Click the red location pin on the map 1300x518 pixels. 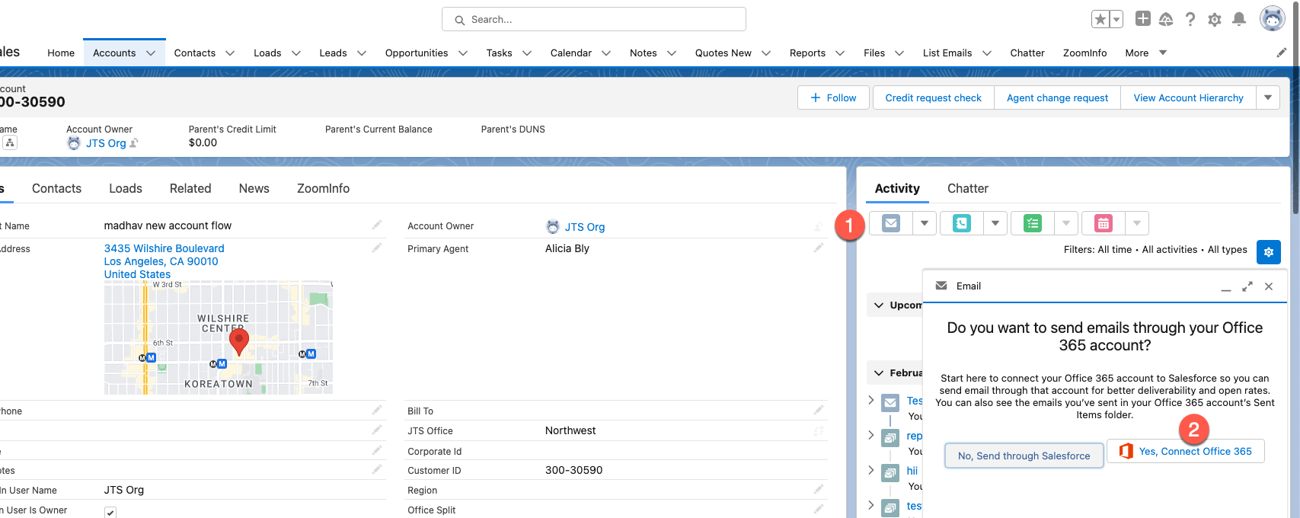click(239, 341)
